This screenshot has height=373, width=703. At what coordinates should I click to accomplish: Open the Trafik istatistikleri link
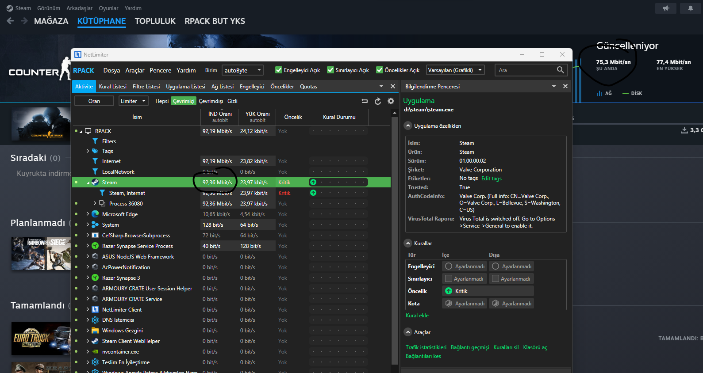pyautogui.click(x=426, y=347)
